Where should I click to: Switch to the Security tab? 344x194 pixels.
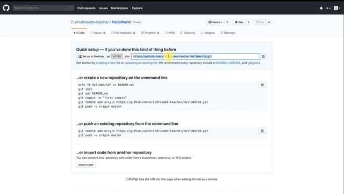point(188,33)
